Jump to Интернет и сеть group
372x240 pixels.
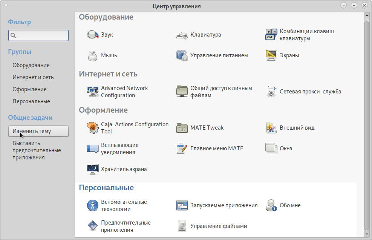click(33, 77)
